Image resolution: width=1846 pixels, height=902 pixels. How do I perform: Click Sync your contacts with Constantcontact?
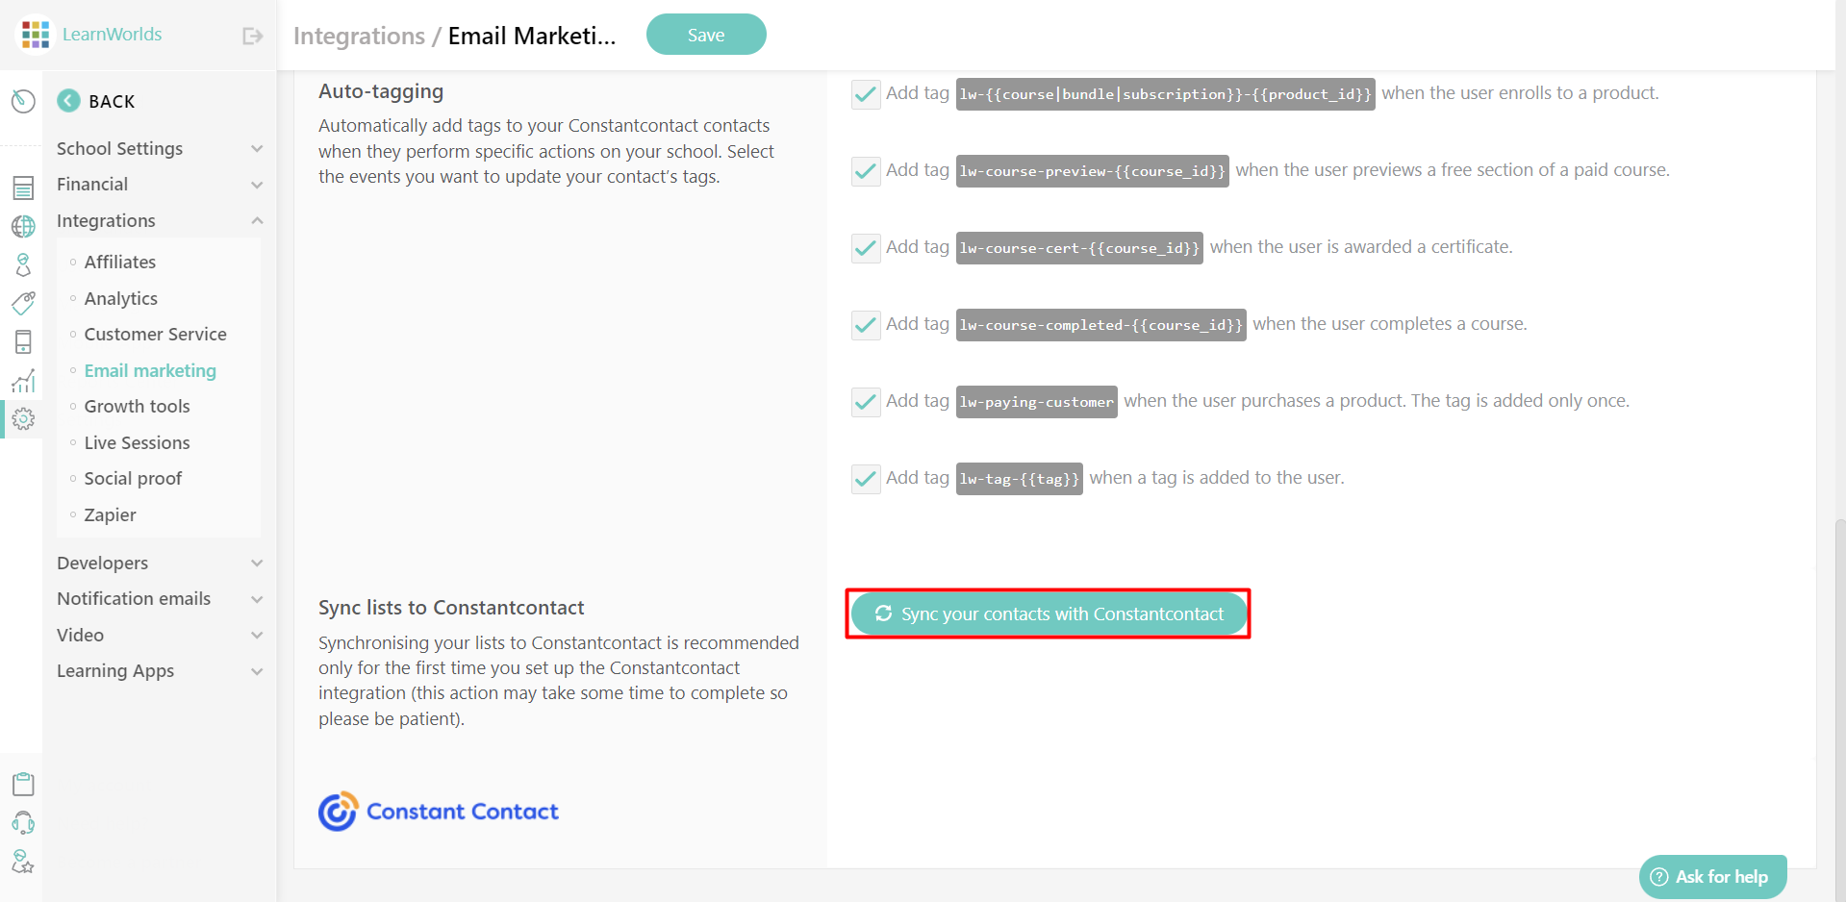click(x=1048, y=613)
